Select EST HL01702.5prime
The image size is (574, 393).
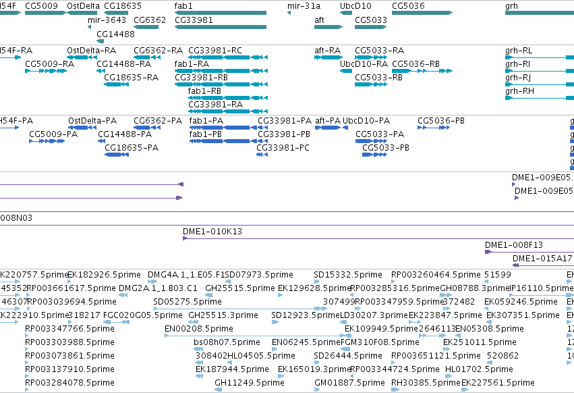449,376
